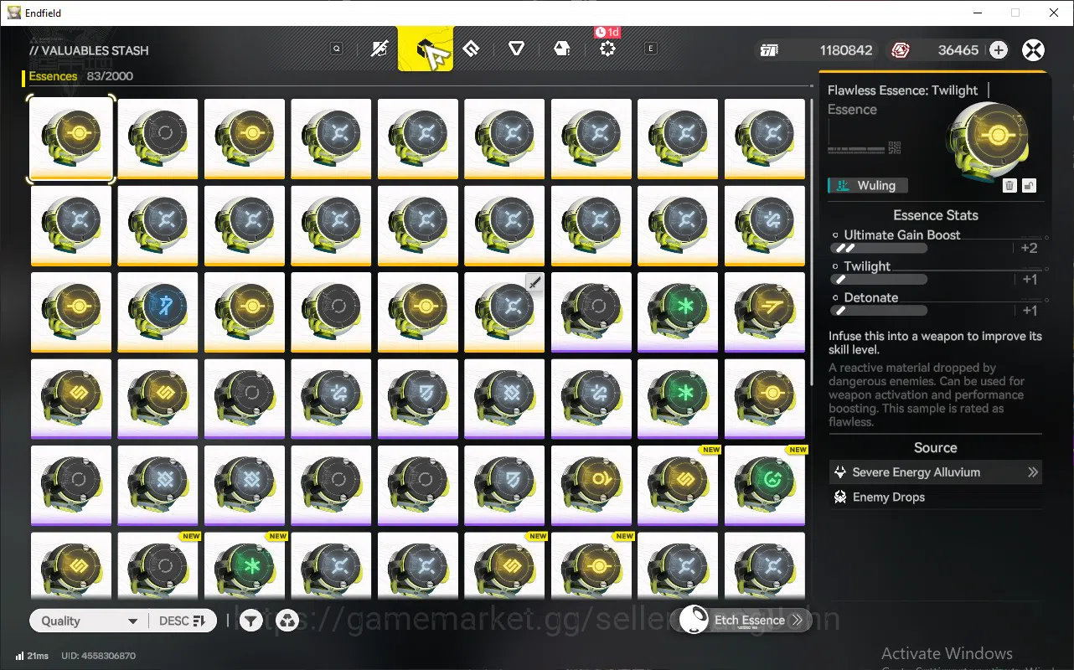Image resolution: width=1074 pixels, height=670 pixels.
Task: Click the red currency icon beside 36465
Action: (901, 50)
